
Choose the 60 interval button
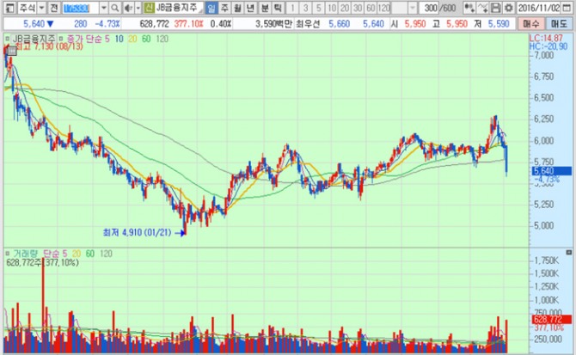(x=371, y=8)
